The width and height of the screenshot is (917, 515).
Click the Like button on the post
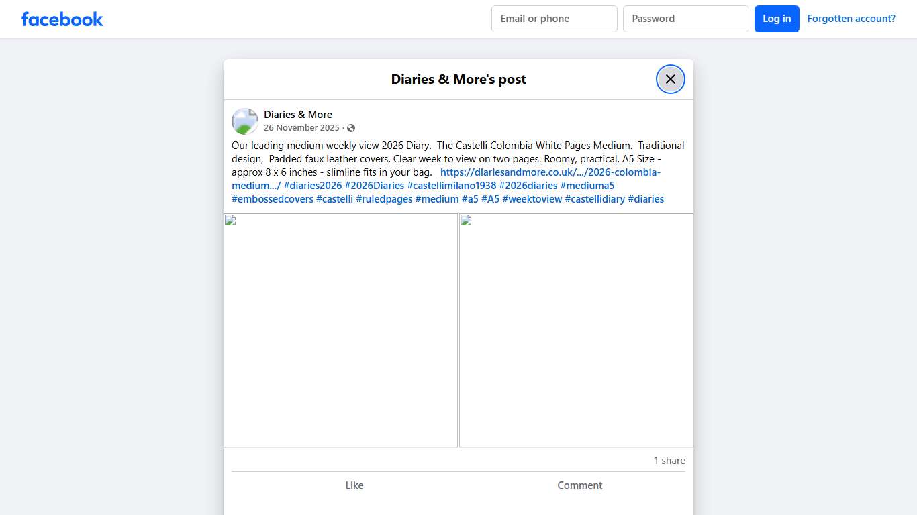click(354, 485)
